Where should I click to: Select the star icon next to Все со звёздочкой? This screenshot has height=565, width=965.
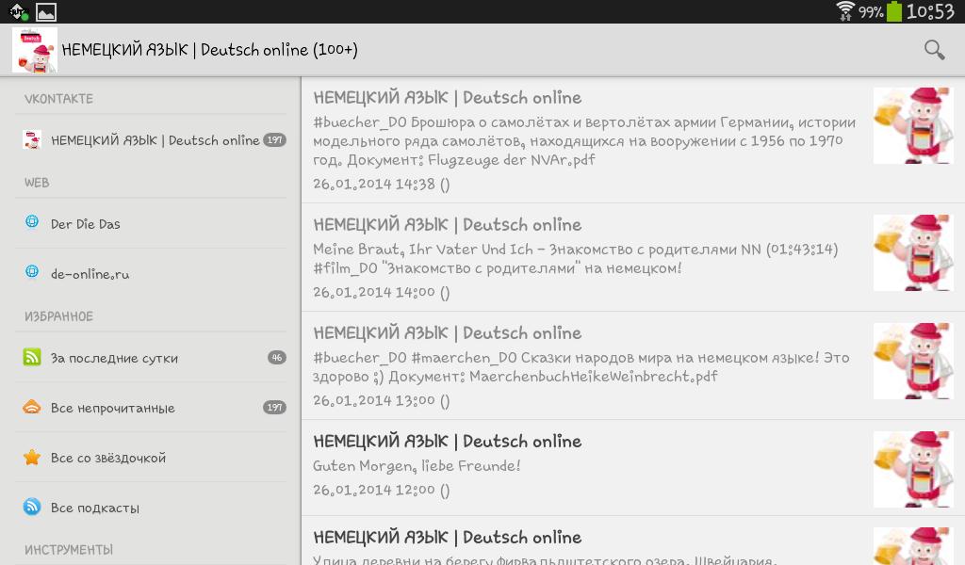pyautogui.click(x=31, y=457)
